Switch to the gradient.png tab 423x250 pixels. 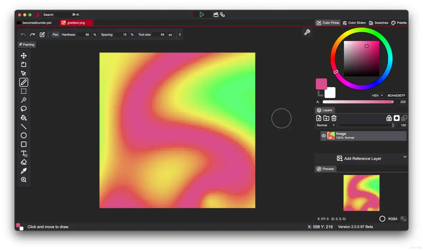coord(75,22)
